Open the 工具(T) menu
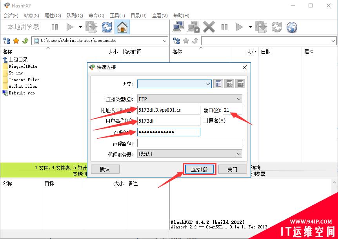The width and height of the screenshot is (338, 239). tap(117, 16)
